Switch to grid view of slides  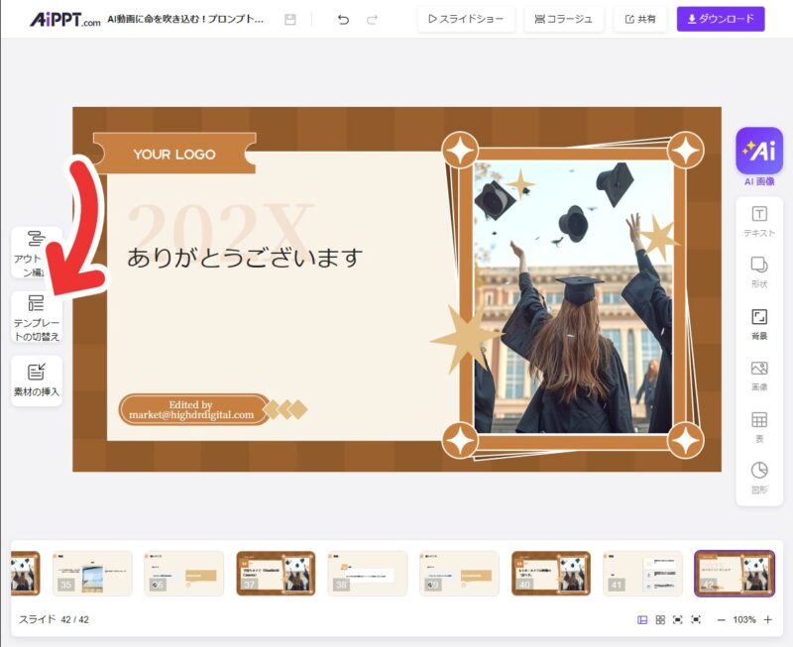660,619
